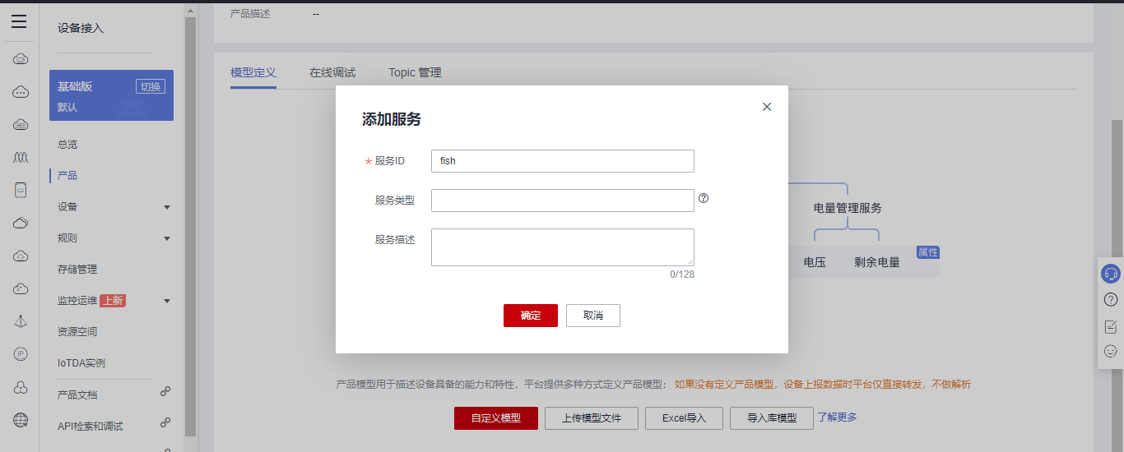This screenshot has width=1124, height=452.
Task: Click the 上传模型文件 button
Action: [x=592, y=417]
